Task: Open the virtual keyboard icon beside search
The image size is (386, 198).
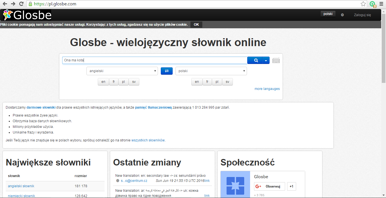Action: click(x=276, y=60)
